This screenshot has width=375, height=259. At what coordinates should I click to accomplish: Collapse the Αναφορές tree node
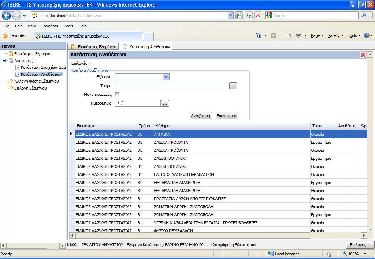tap(4, 61)
